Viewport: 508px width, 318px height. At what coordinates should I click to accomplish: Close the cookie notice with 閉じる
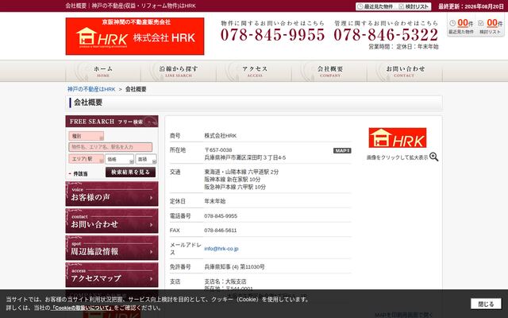[x=486, y=304]
